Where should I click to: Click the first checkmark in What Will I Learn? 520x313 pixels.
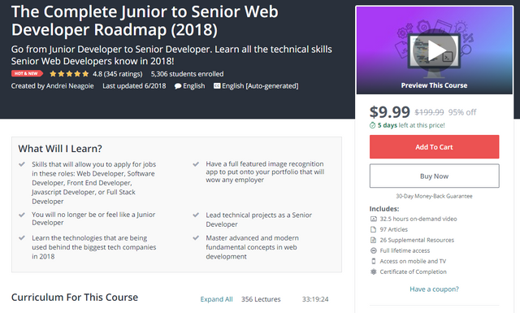point(22,164)
